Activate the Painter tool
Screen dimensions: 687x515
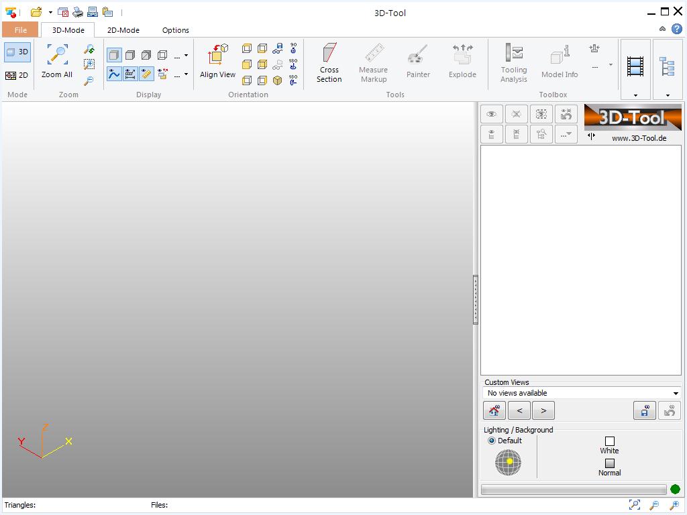[418, 60]
